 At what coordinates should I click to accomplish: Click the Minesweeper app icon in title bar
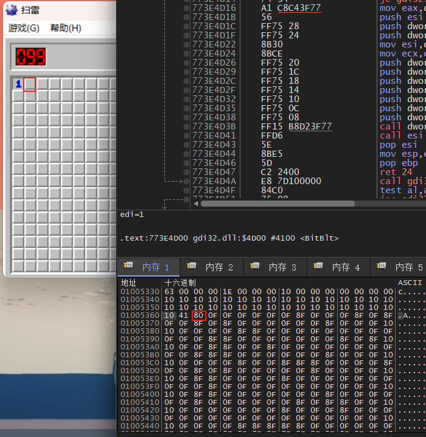12,10
